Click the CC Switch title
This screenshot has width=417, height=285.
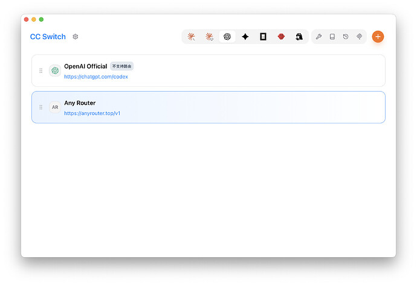[x=48, y=37]
